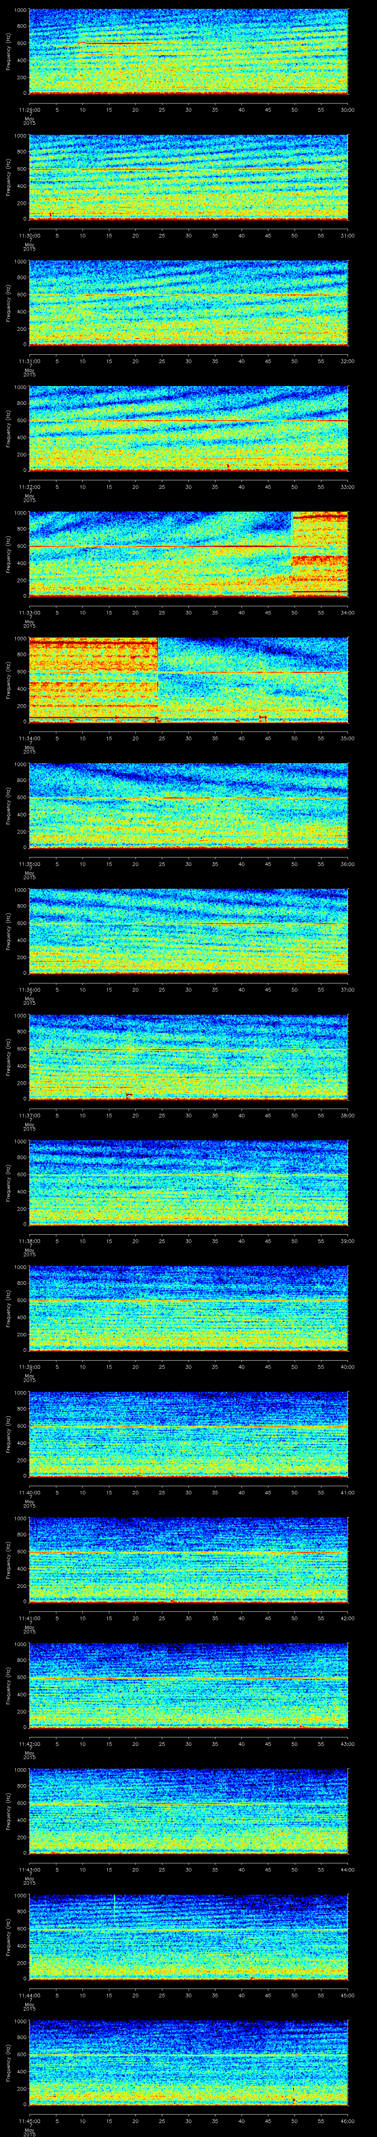Click the spectrogram plot starting at 11:43:00

tap(188, 1811)
